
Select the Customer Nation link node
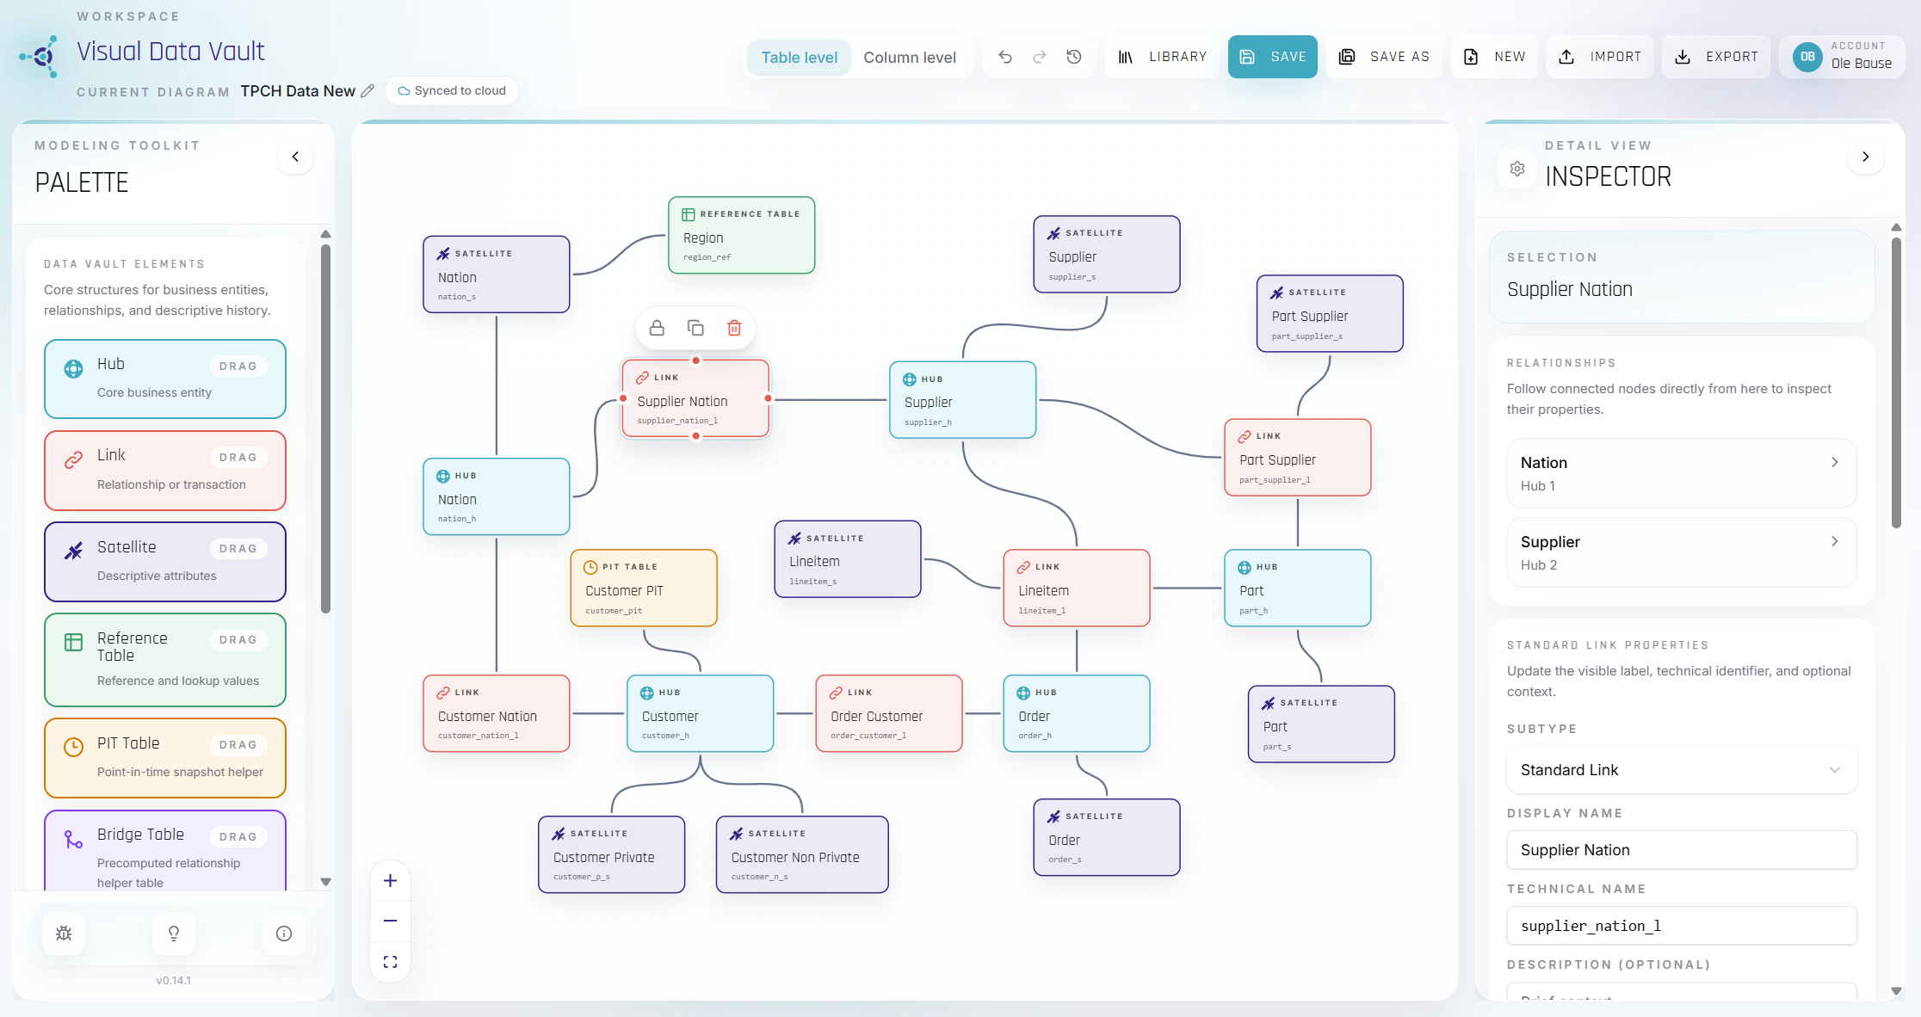pyautogui.click(x=497, y=713)
